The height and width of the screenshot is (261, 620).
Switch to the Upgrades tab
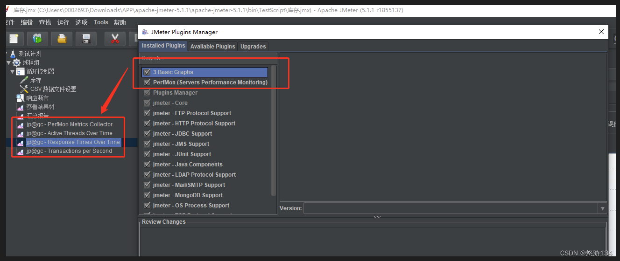coord(253,47)
